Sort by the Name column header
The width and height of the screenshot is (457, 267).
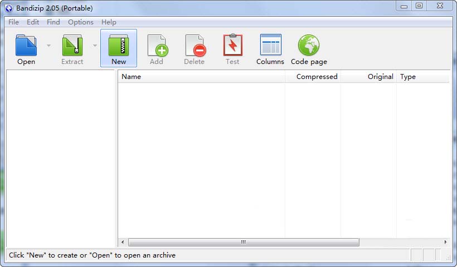(x=201, y=77)
